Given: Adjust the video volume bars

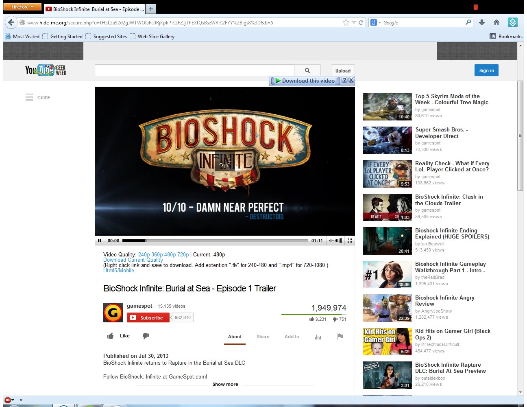Looking at the screenshot, I should [336, 241].
